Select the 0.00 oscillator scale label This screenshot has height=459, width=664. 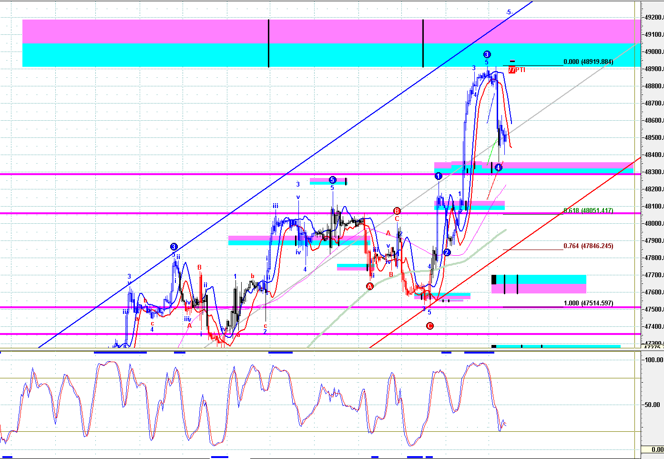coord(657,449)
